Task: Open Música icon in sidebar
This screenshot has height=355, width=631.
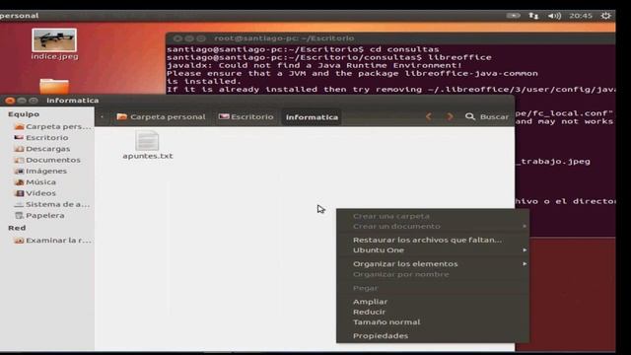Action: [19, 181]
